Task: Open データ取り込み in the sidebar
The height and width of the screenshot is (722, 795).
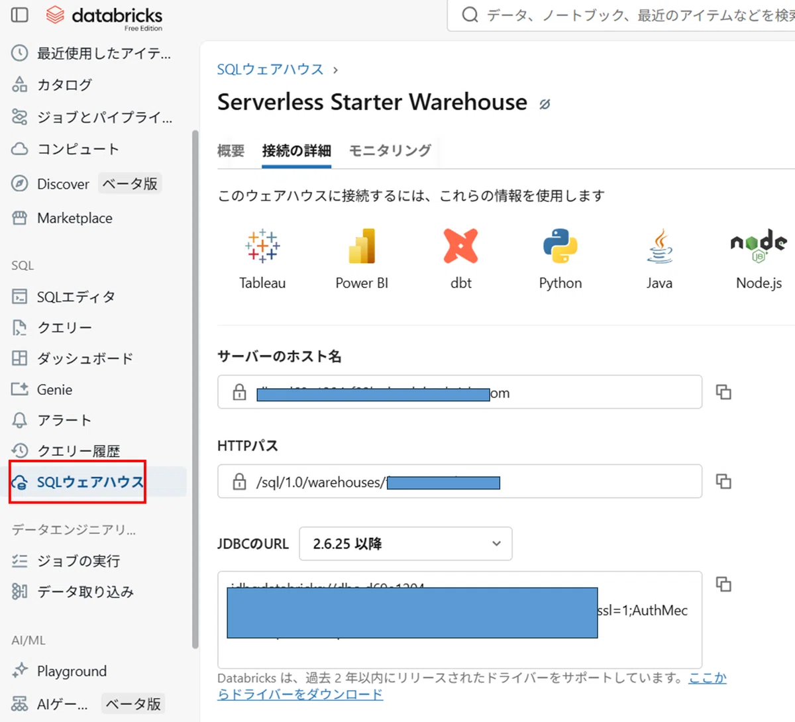Action: [x=73, y=592]
